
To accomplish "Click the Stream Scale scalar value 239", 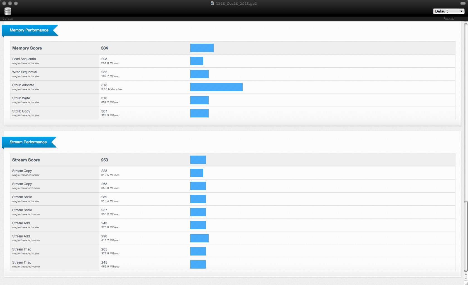I will click(x=104, y=197).
